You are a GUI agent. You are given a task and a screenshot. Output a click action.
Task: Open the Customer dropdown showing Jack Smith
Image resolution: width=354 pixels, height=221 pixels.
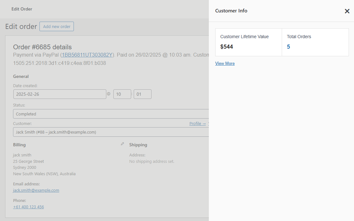(111, 132)
